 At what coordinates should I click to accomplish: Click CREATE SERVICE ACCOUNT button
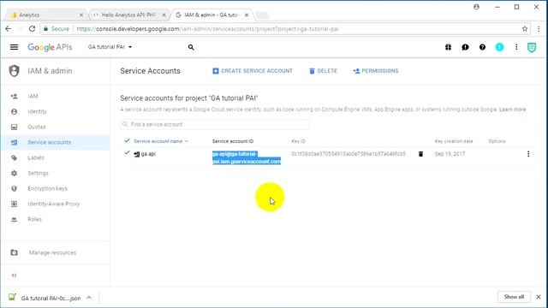(x=253, y=71)
